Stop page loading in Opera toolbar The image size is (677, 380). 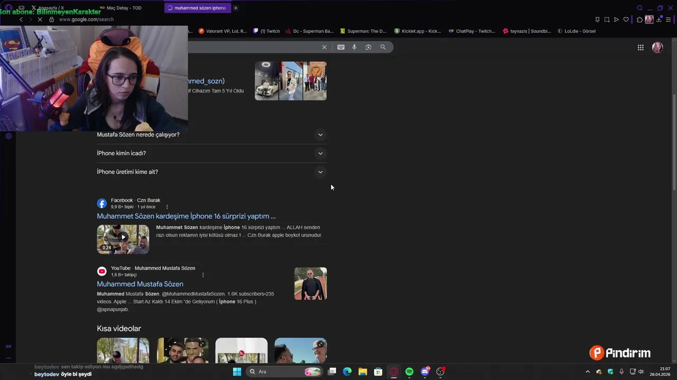tap(40, 20)
